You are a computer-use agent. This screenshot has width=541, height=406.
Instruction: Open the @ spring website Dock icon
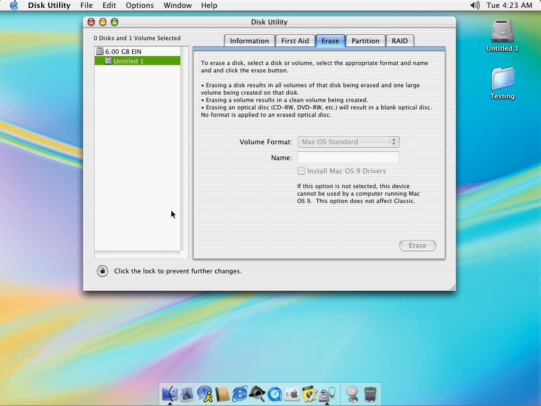tap(352, 394)
